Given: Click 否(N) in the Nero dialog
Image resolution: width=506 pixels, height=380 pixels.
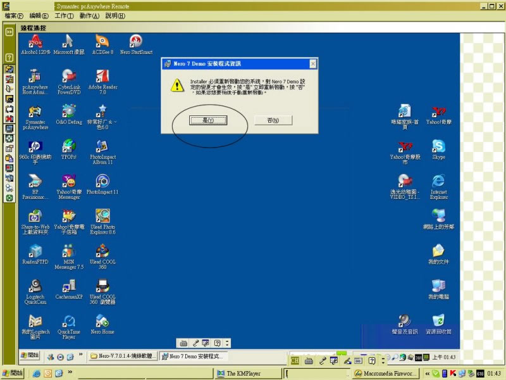Looking at the screenshot, I should [x=273, y=120].
